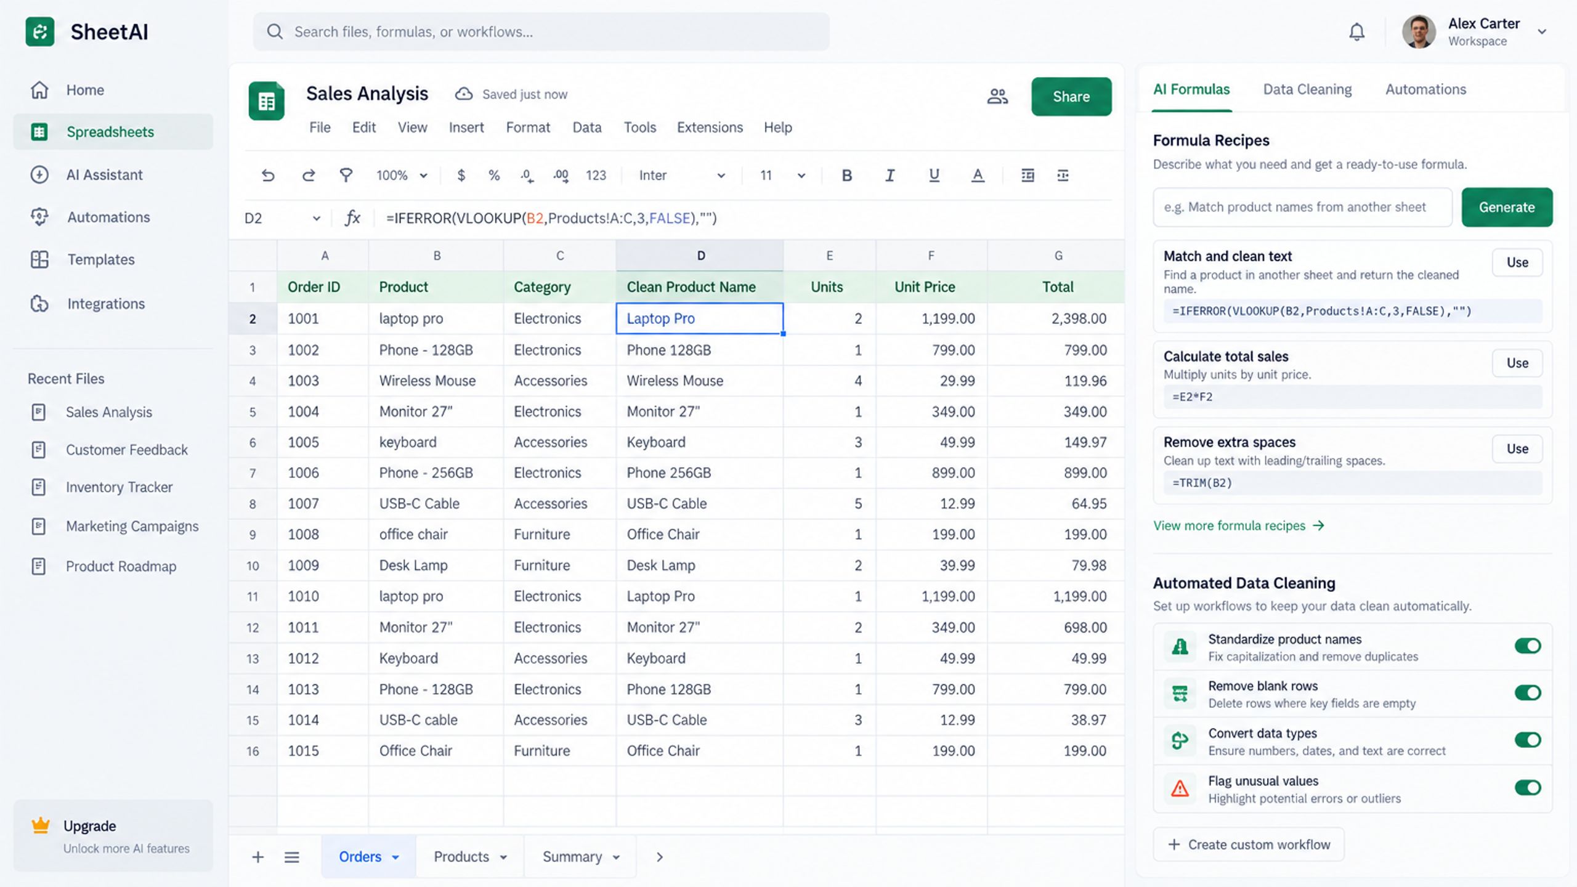The width and height of the screenshot is (1577, 887).
Task: Toggle underline formatting
Action: click(934, 176)
